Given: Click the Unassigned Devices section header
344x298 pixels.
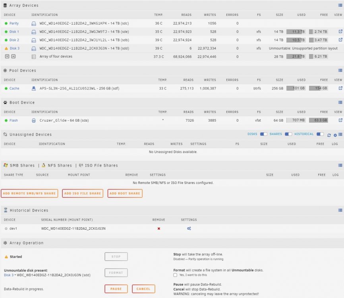Looking at the screenshot, I should coord(31,135).
